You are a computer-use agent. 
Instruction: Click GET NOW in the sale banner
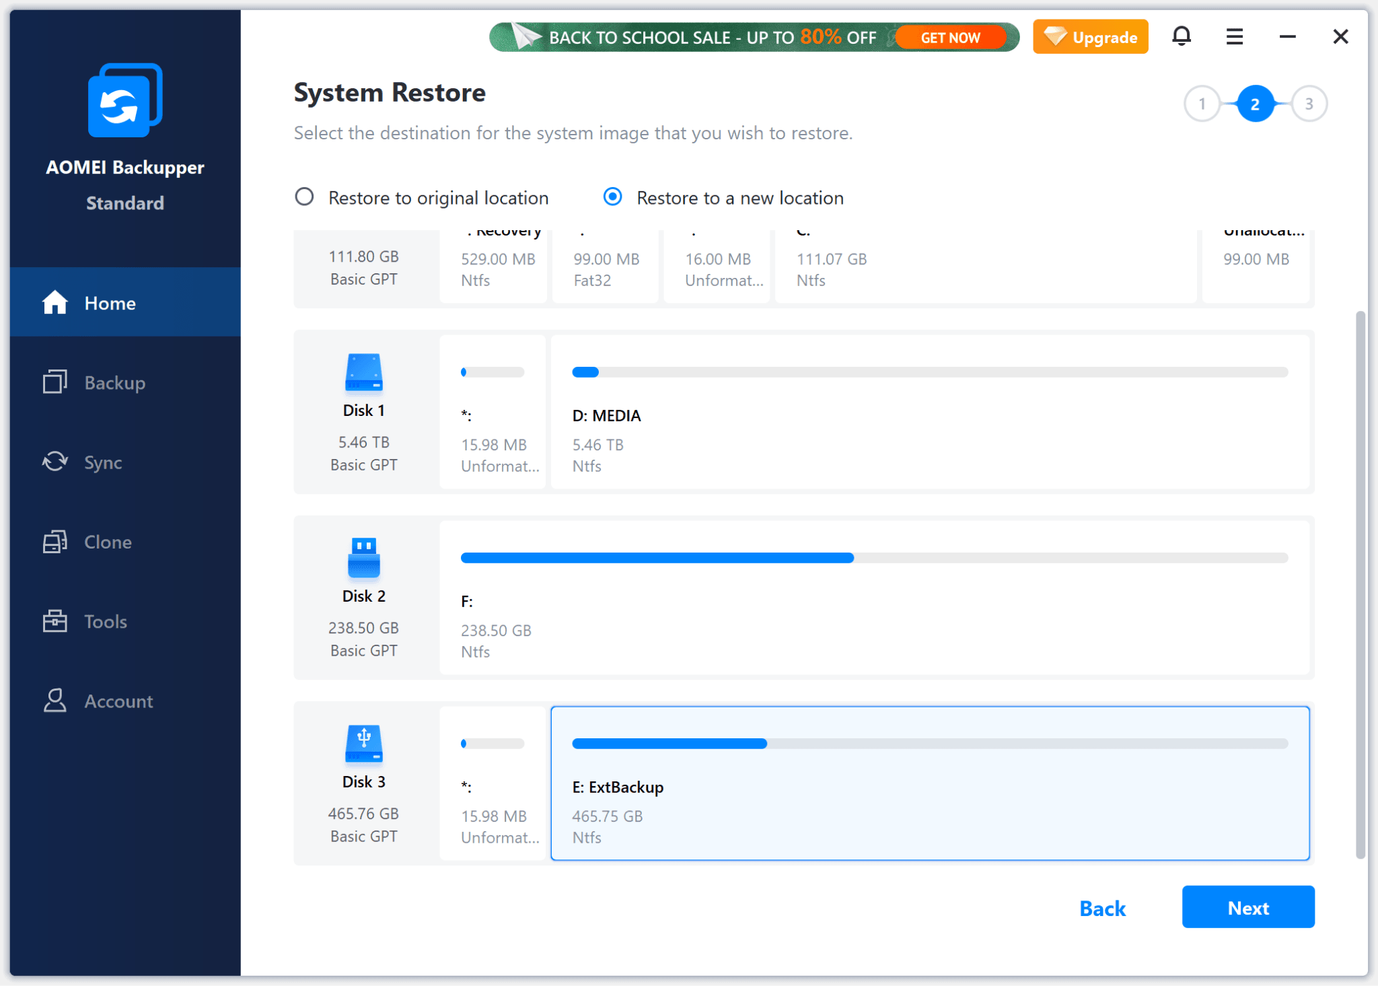951,38
